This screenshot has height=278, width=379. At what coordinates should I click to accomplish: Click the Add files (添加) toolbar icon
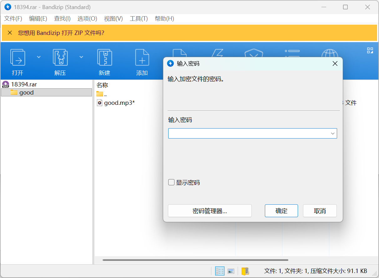coord(142,58)
